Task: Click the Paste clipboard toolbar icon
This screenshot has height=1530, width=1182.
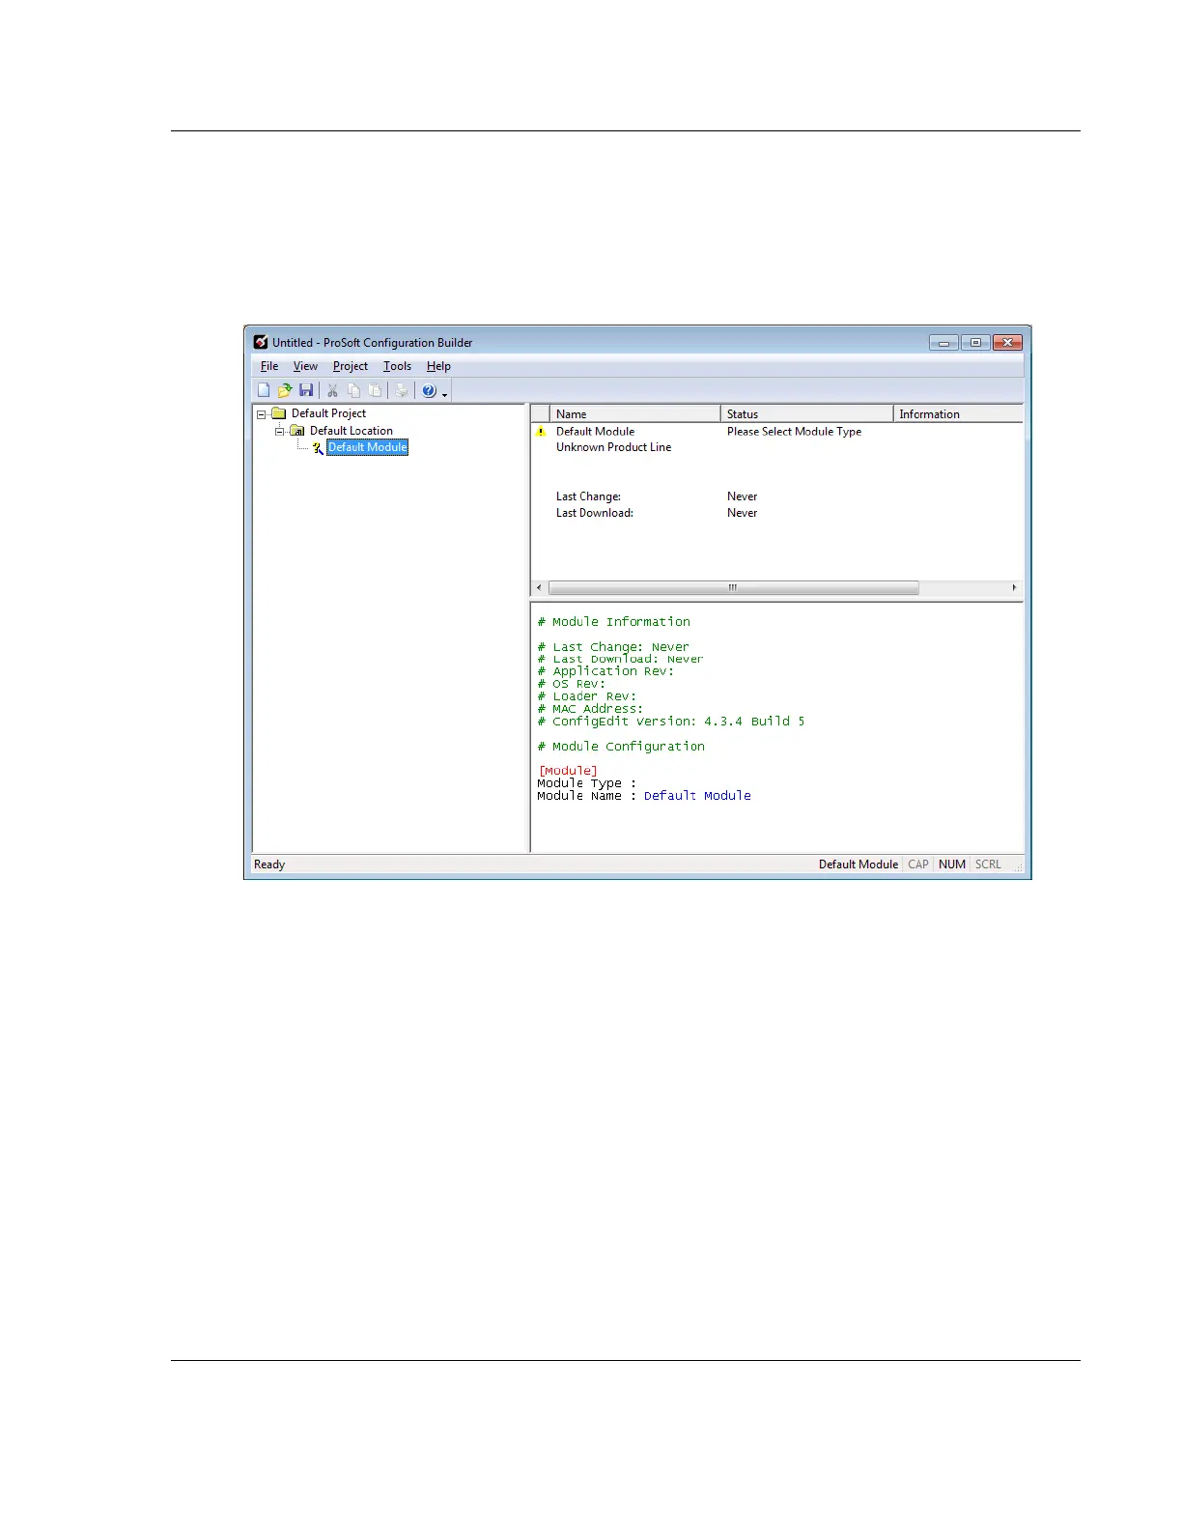Action: [375, 390]
